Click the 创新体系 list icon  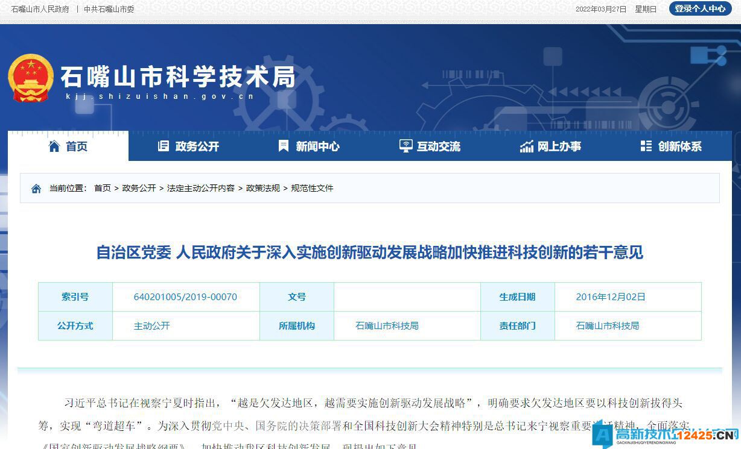tap(646, 146)
